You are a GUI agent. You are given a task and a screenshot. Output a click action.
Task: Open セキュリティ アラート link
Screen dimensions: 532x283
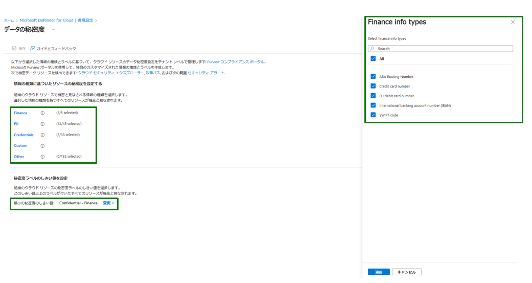click(206, 73)
